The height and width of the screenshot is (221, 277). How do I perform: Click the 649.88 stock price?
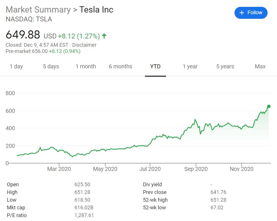(23, 35)
